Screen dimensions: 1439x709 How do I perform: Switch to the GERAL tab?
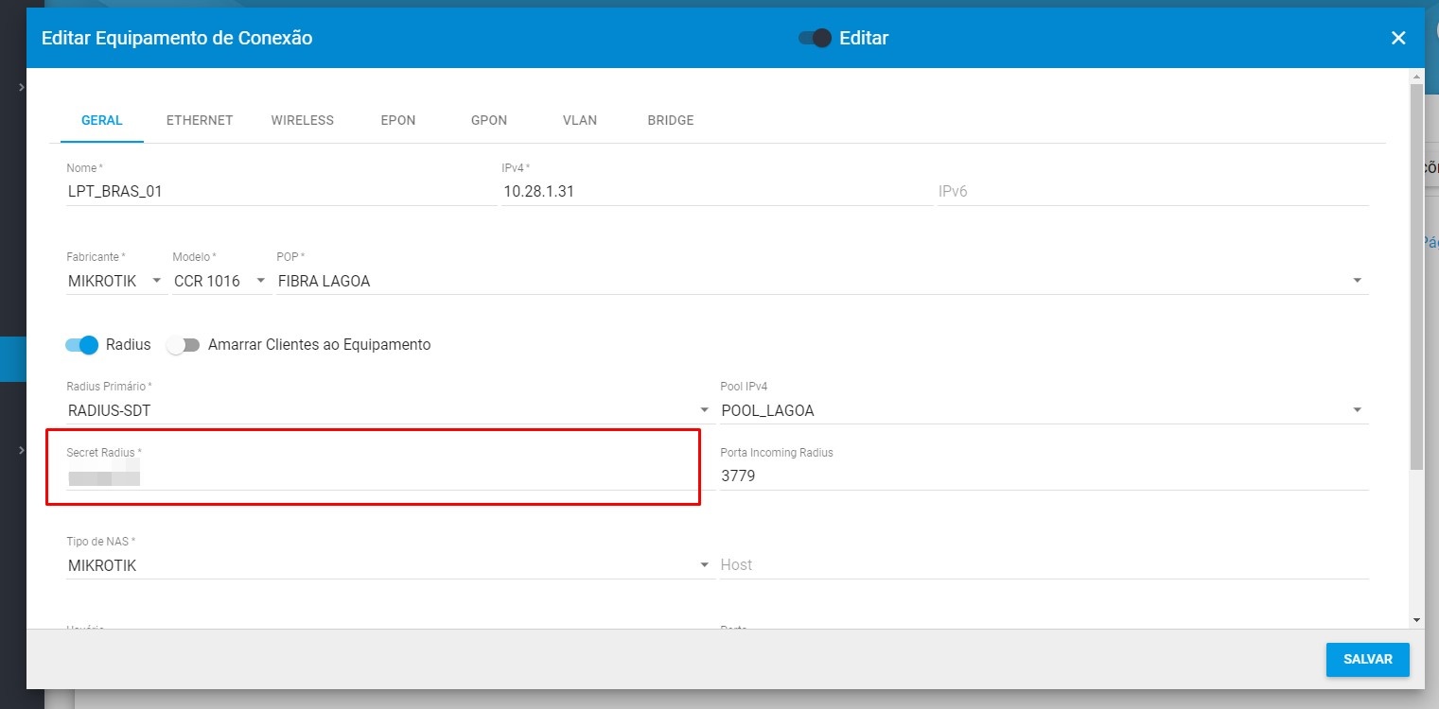tap(102, 121)
